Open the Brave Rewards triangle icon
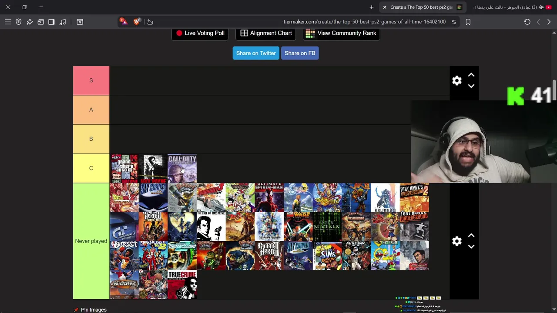Screen dimensions: 557x313 point(124,21)
